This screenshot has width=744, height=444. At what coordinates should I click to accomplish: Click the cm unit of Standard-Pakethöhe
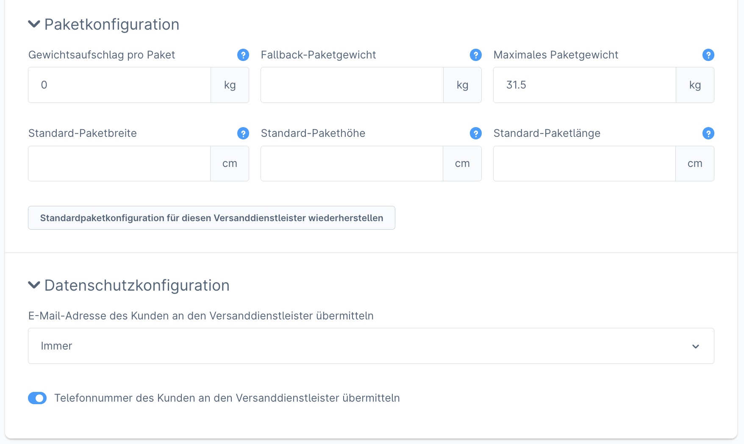click(462, 164)
